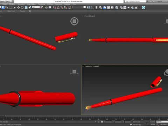Image resolution: width=168 pixels, height=126 pixels.
Task: Open the Help menu
Action: coord(74,4)
